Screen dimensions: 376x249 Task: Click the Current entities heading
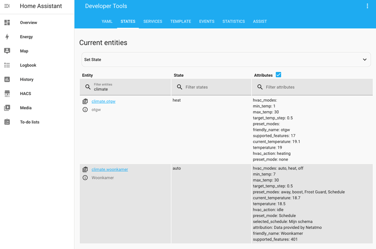pyautogui.click(x=103, y=42)
